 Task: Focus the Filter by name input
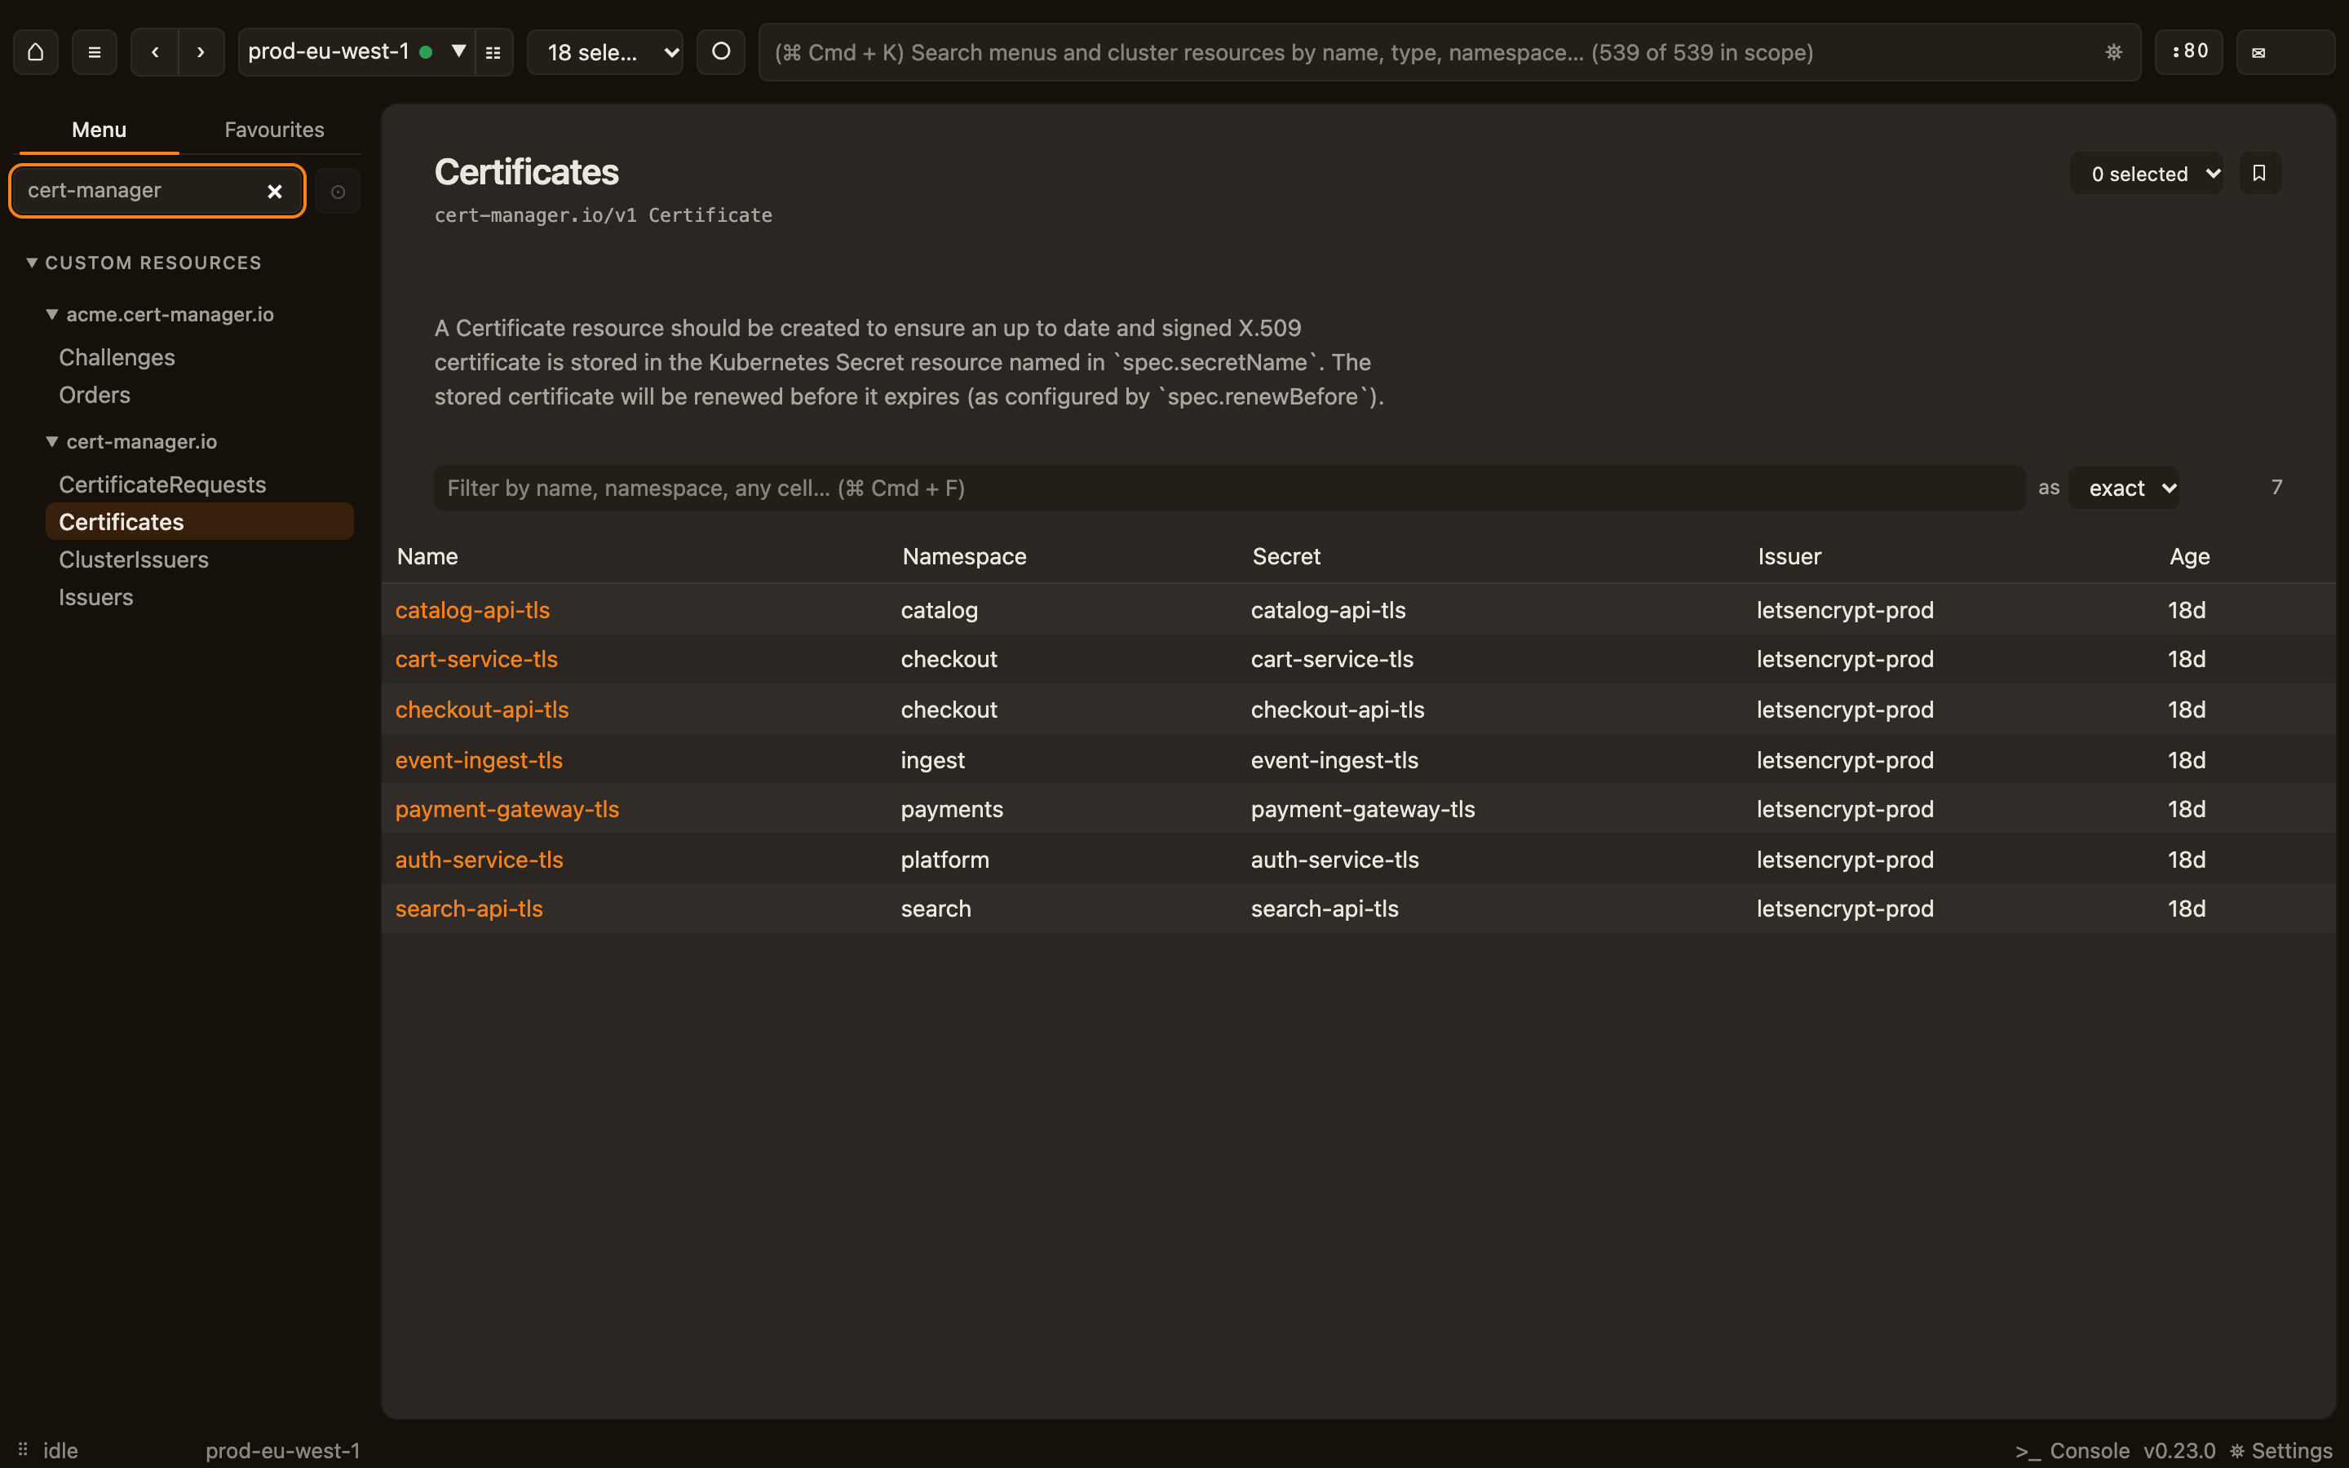tap(1229, 489)
